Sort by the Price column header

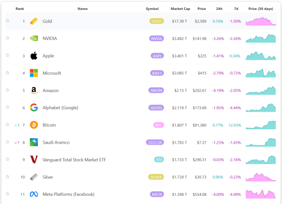point(201,9)
